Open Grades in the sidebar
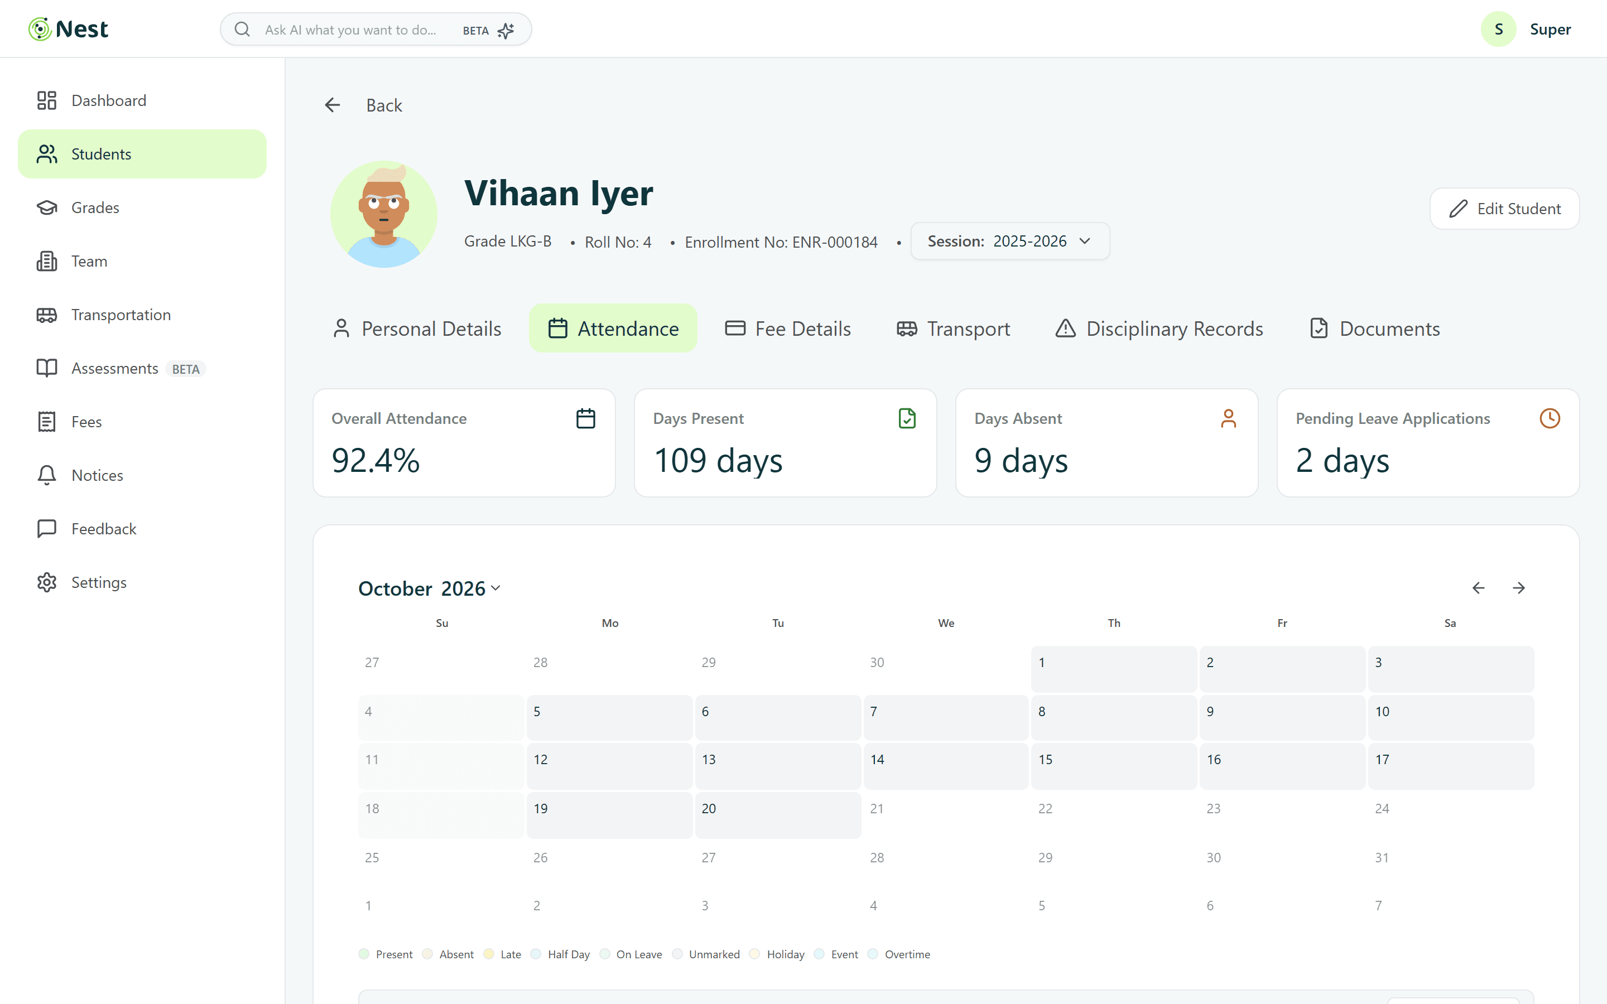The width and height of the screenshot is (1607, 1004). pyautogui.click(x=142, y=207)
